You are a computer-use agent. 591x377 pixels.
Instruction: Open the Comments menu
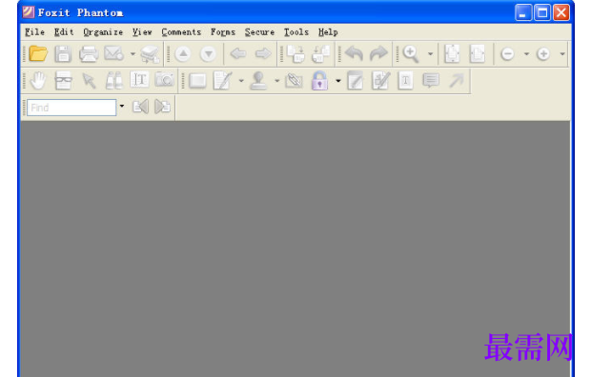click(181, 32)
